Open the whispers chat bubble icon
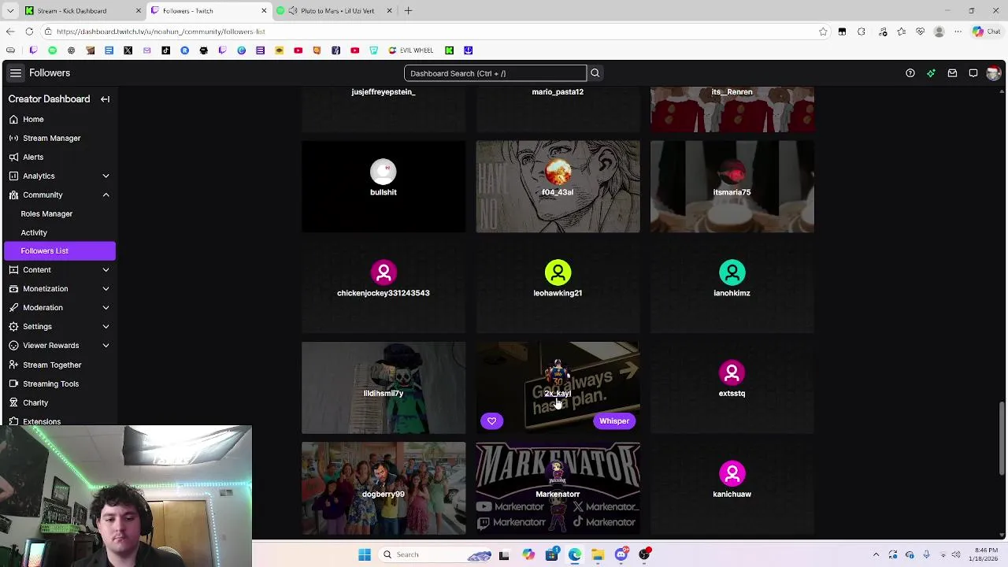The width and height of the screenshot is (1008, 567). click(973, 73)
